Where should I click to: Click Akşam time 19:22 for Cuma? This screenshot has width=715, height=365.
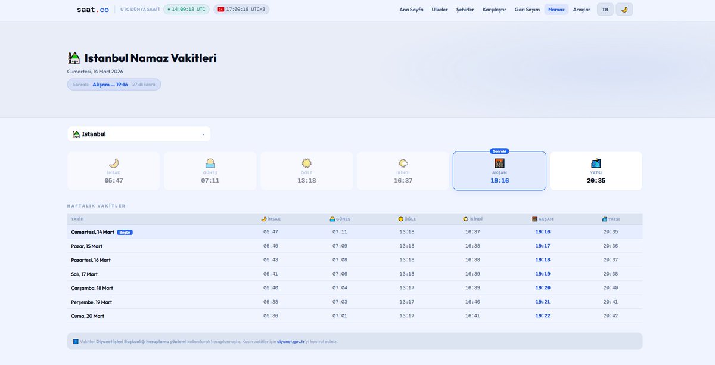[x=543, y=315]
